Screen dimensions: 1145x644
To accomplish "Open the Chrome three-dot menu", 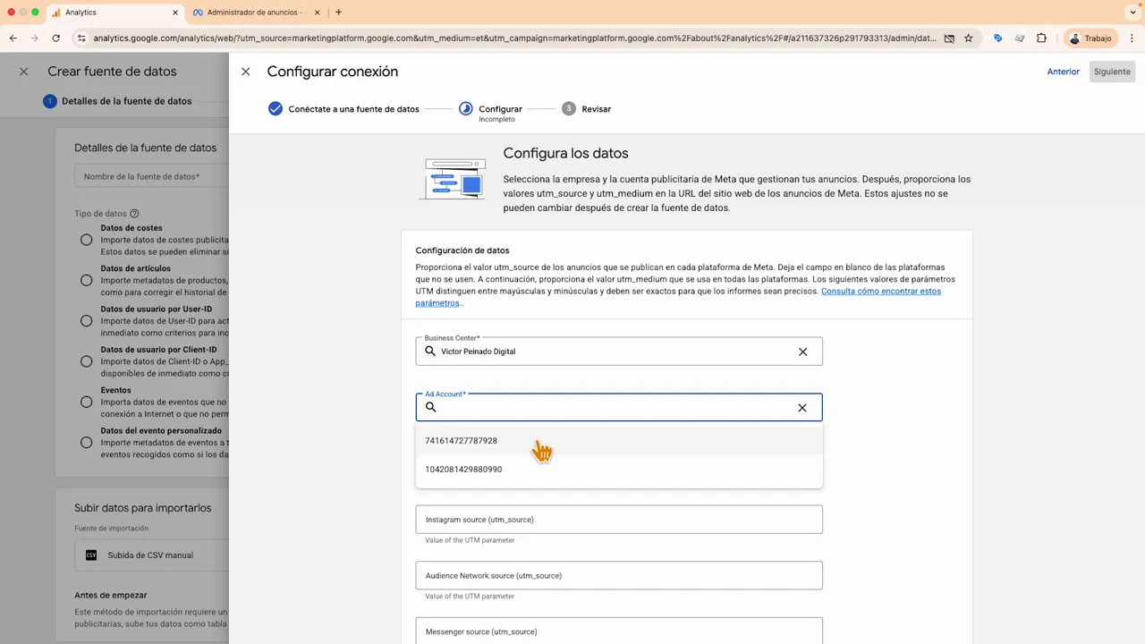I will (x=1132, y=38).
